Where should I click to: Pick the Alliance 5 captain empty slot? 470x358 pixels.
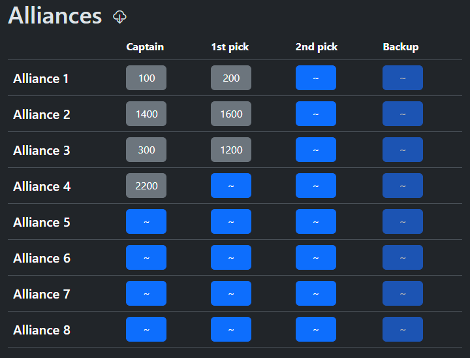tap(146, 221)
